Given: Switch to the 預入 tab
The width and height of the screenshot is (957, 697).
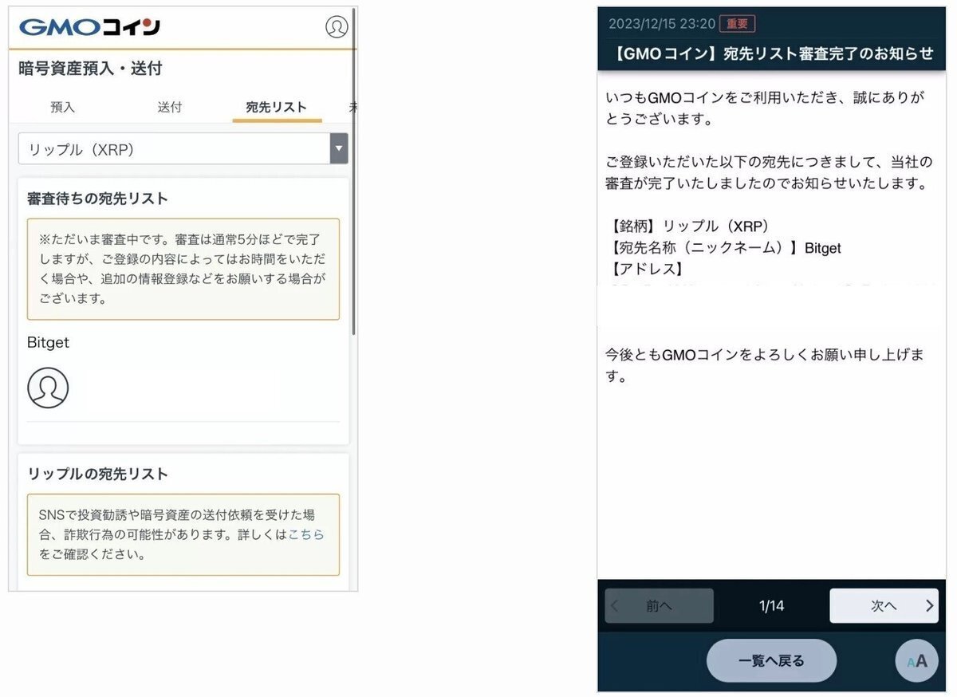Looking at the screenshot, I should tap(62, 107).
